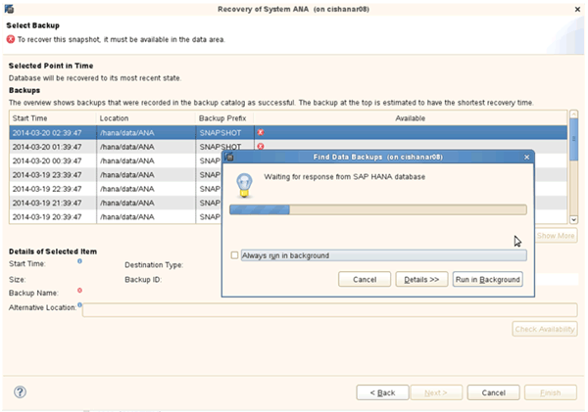Click the Location column header
The width and height of the screenshot is (588, 412).
click(x=143, y=117)
